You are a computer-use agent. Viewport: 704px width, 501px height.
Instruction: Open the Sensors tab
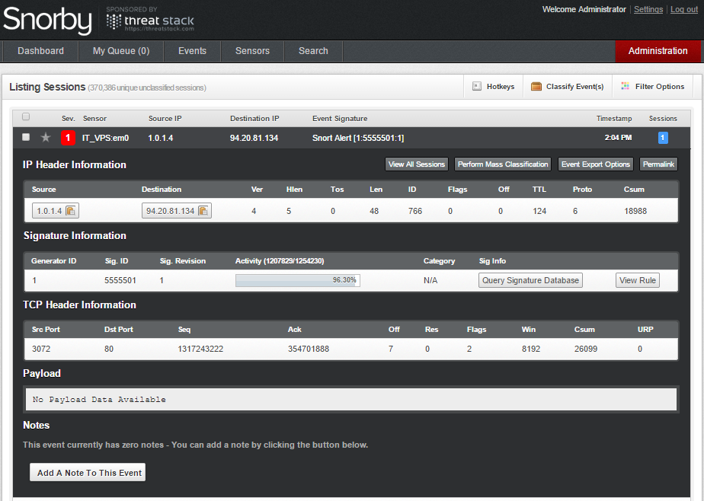pos(252,51)
